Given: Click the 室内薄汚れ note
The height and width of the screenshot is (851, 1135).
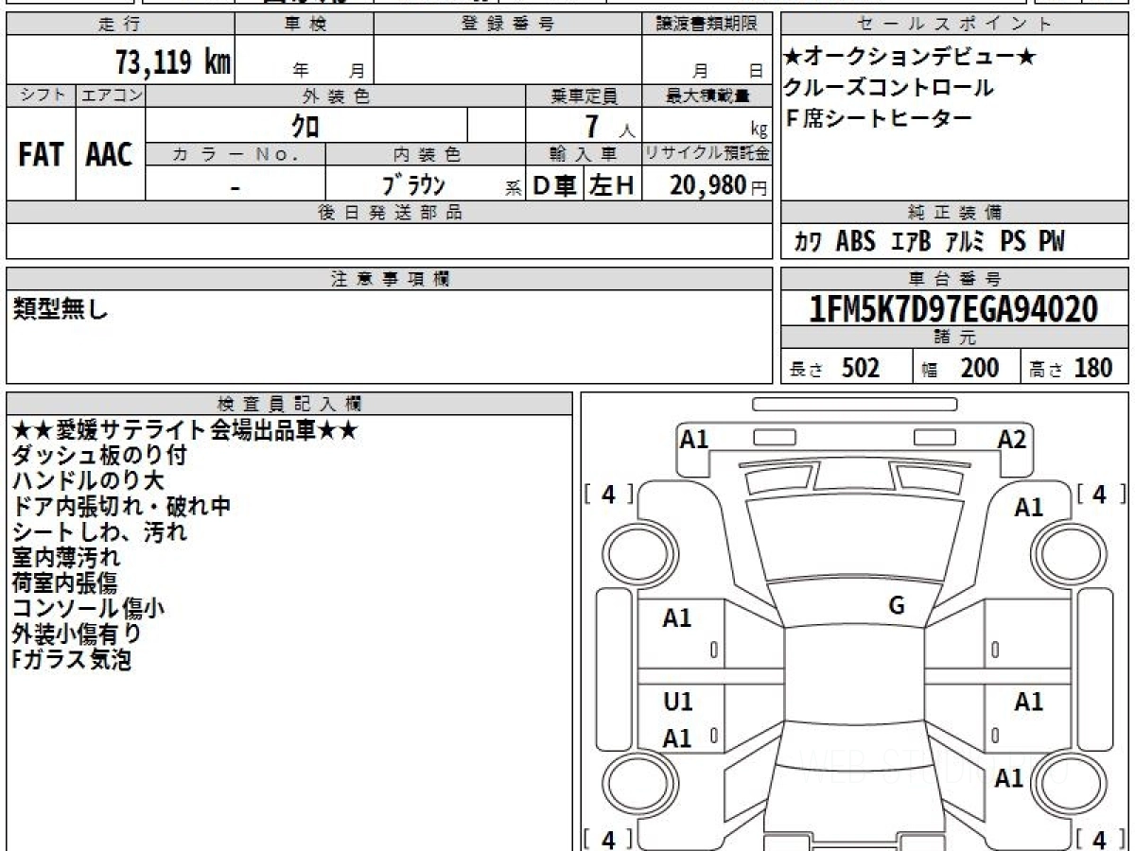Looking at the screenshot, I should (66, 558).
